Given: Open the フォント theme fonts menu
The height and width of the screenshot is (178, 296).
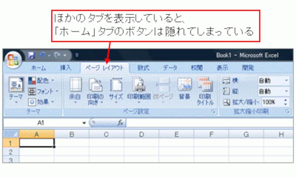Looking at the screenshot, I should pyautogui.click(x=43, y=92).
